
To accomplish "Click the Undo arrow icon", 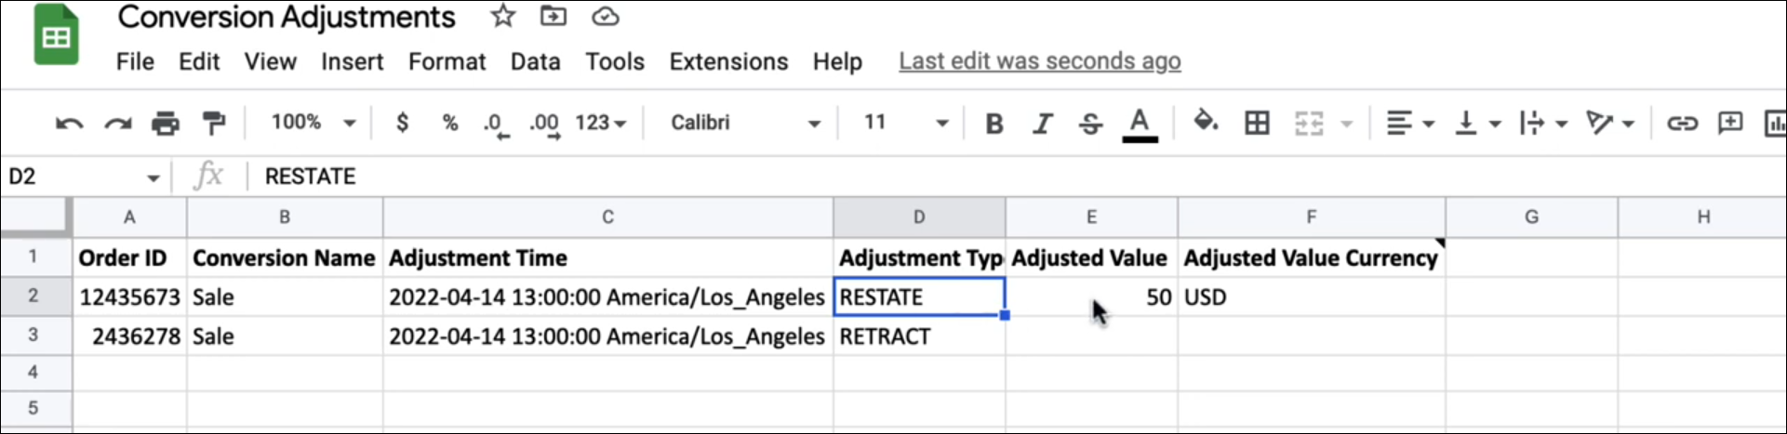I will 69,123.
